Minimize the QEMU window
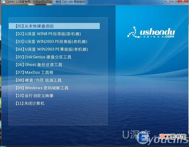 [168, 1]
